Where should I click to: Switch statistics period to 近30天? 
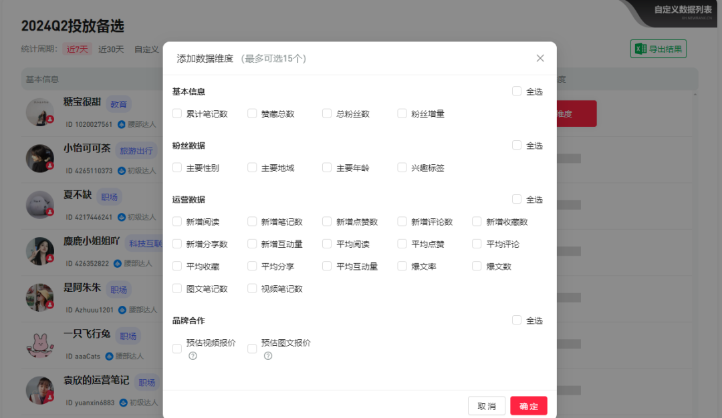point(111,49)
